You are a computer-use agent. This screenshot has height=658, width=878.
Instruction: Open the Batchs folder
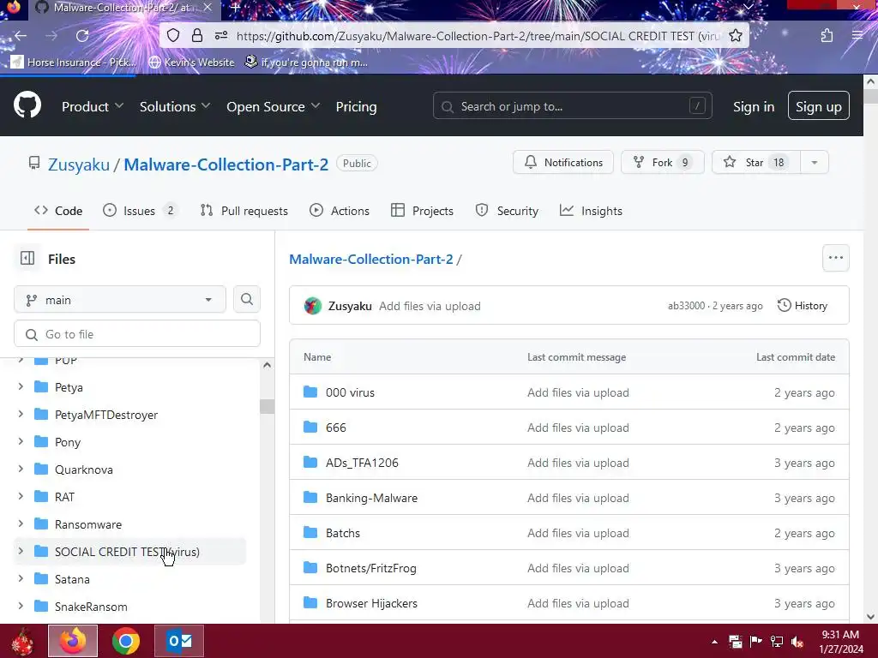pos(343,533)
